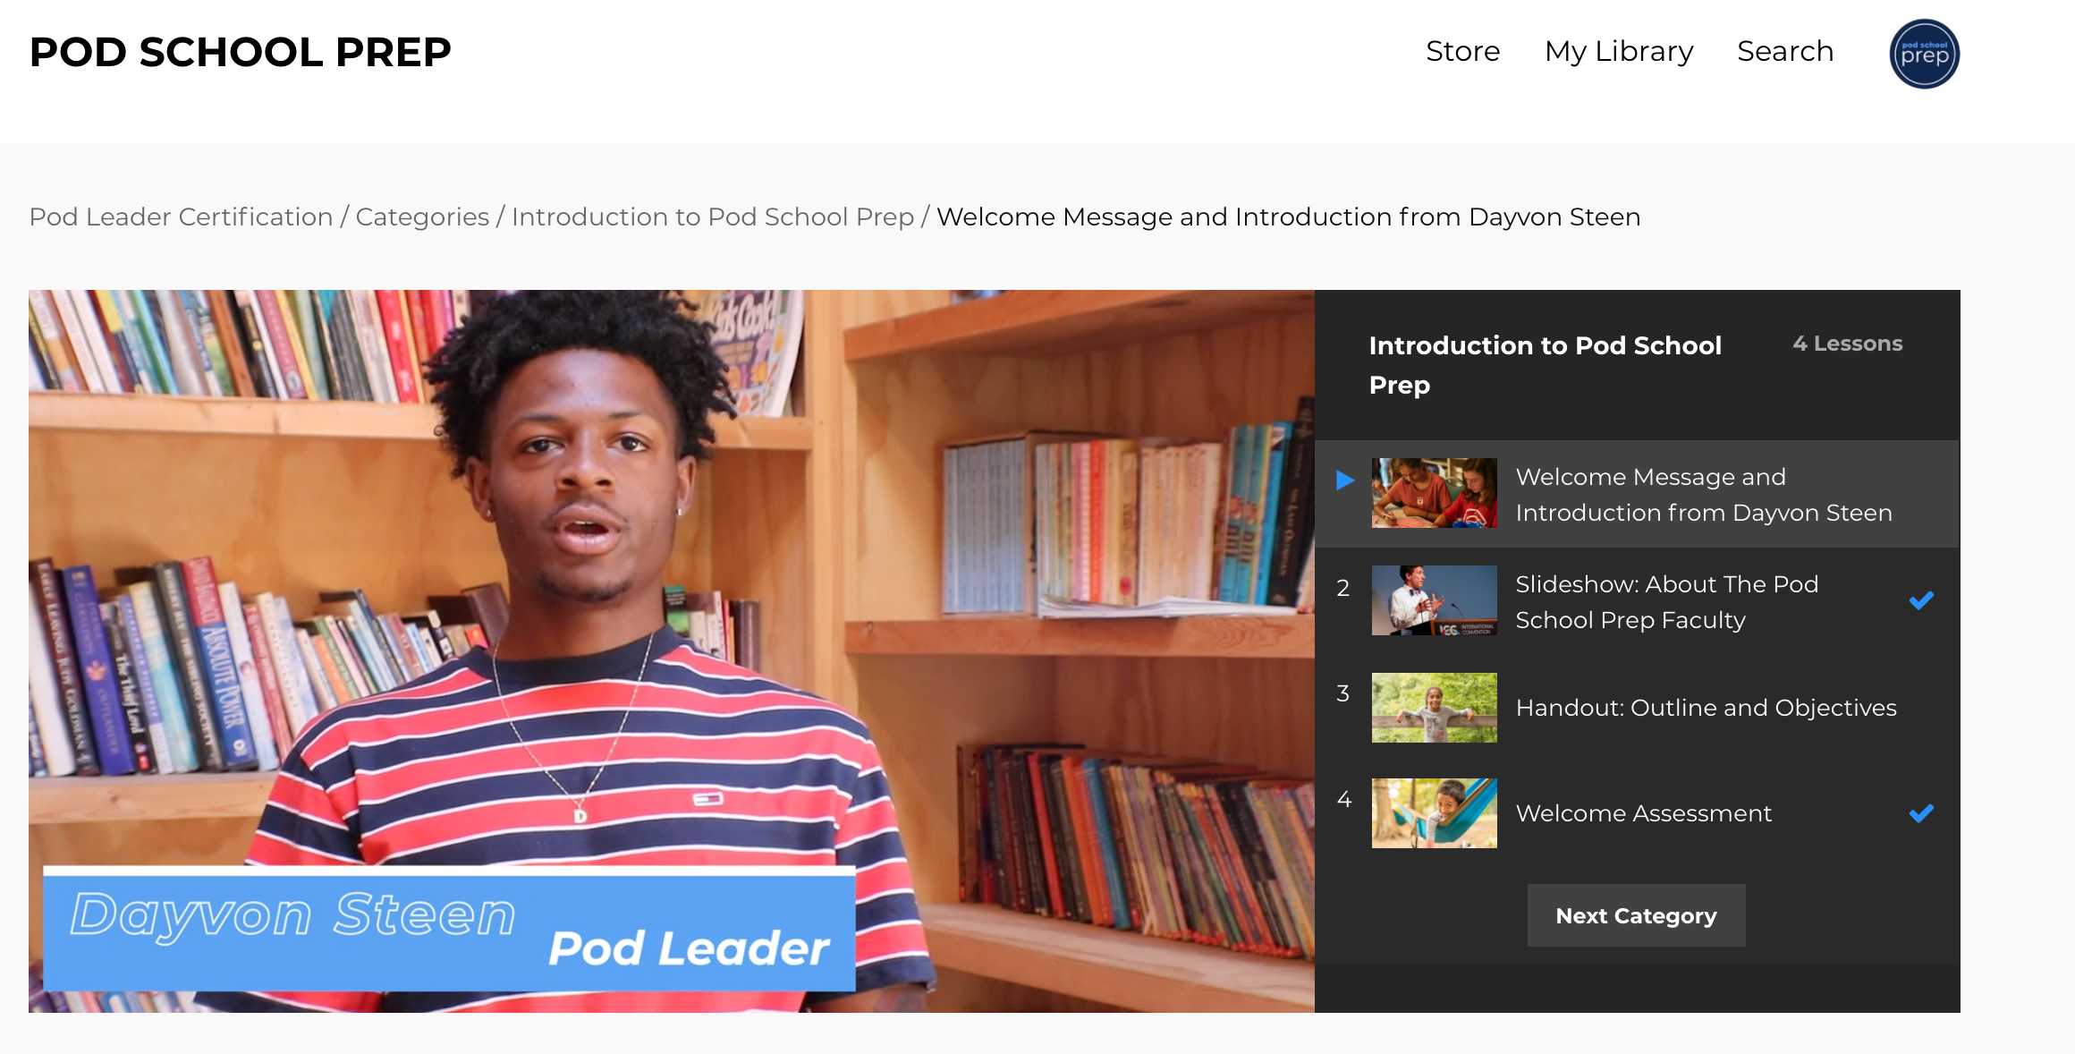Click the Pod School Prep profile avatar
The image size is (2075, 1054).
click(x=1924, y=54)
